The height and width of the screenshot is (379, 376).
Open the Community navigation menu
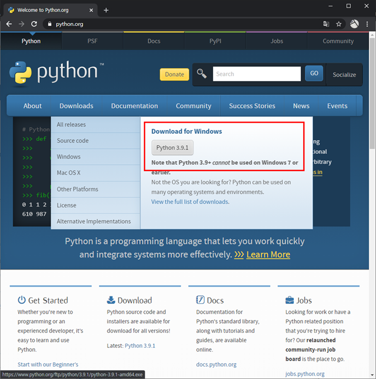click(x=193, y=106)
